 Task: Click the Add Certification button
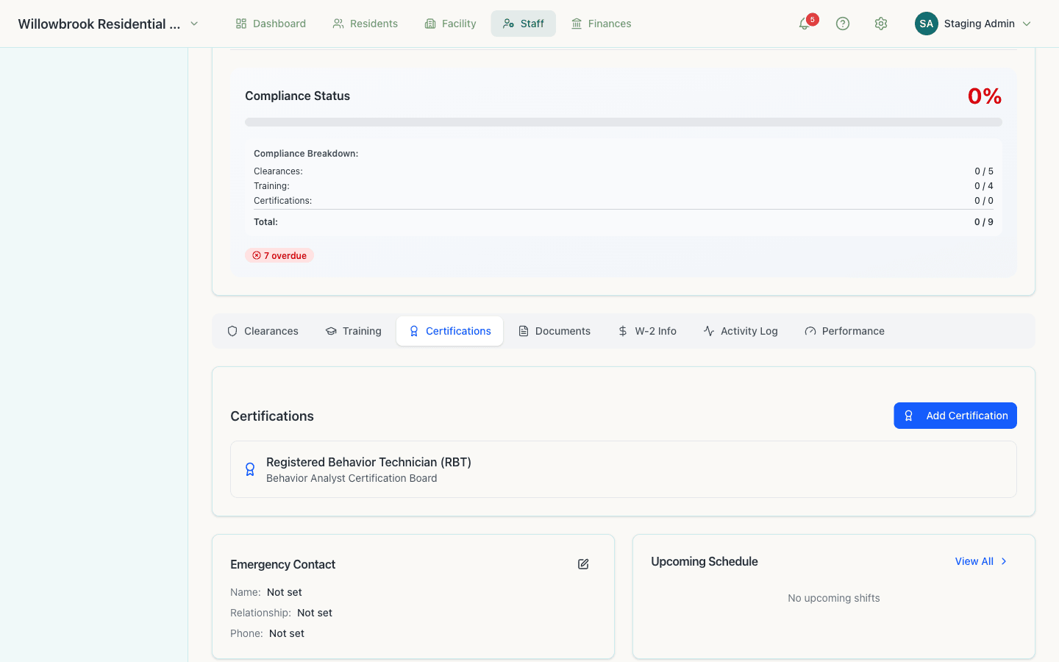(955, 416)
